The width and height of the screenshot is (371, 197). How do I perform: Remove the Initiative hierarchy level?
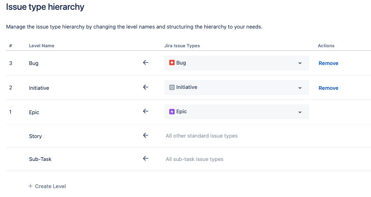(328, 88)
